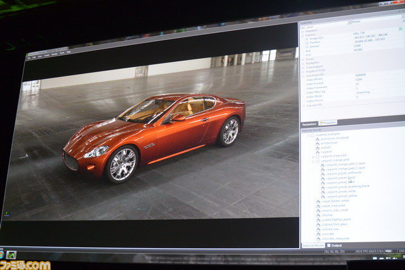The image size is (405, 270).
Task: Open the Help menu
Action: (68, 52)
